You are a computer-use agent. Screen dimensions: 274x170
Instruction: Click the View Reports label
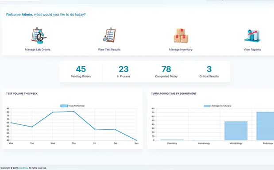[252, 50]
